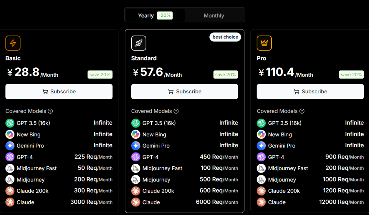This screenshot has height=215, width=369.
Task: Click Claude 200k icon in Pro plan
Action: (261, 191)
